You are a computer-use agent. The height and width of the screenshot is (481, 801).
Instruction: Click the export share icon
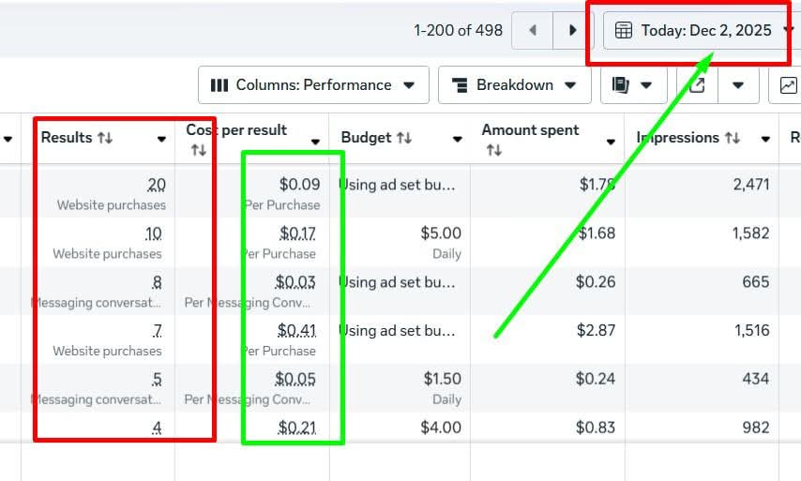697,85
